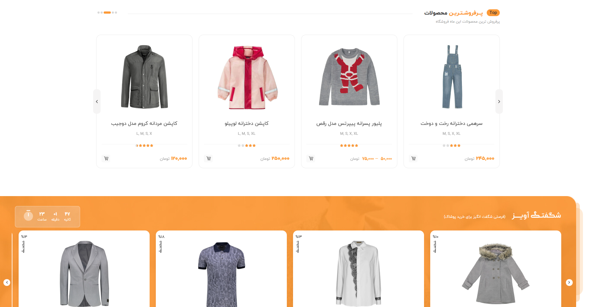
Task: Click the gray blazer deal image
Action: [84, 273]
